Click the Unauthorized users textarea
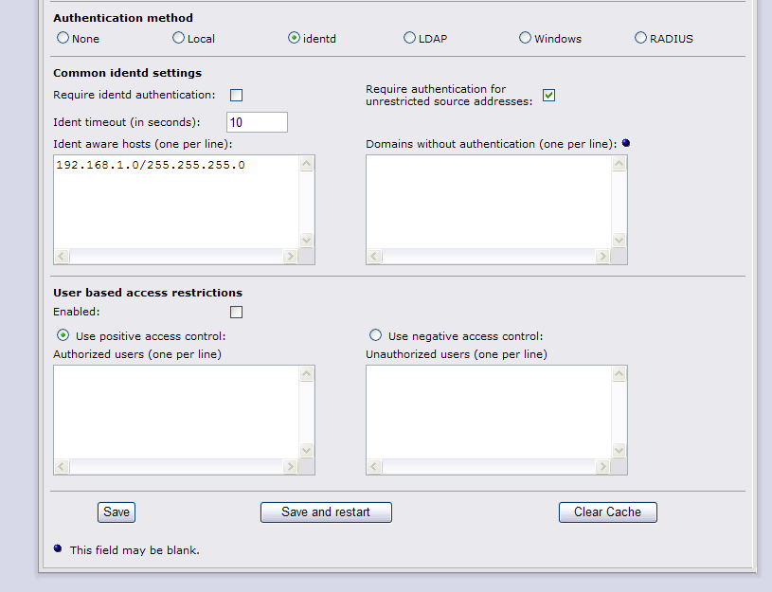Image resolution: width=772 pixels, height=592 pixels. tap(489, 412)
